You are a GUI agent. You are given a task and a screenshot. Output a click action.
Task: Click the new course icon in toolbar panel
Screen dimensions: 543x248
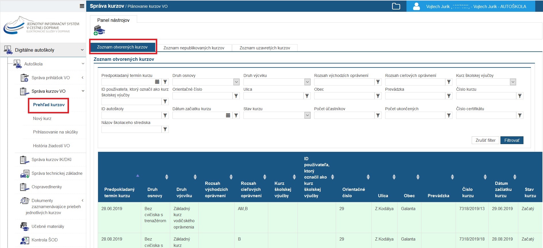(99, 30)
